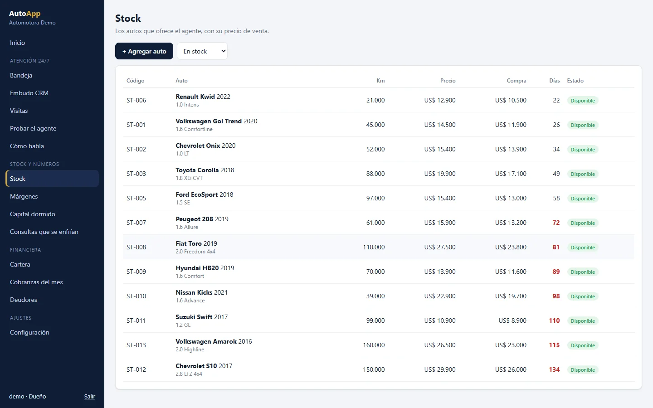Go to Inicio in the sidebar
The height and width of the screenshot is (408, 653).
pyautogui.click(x=52, y=43)
